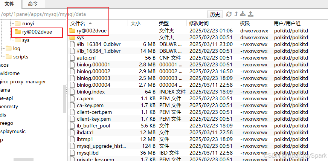Screen dimensions: 328x161
Task: Click the refresh directory icon
Action: (x=229, y=14)
